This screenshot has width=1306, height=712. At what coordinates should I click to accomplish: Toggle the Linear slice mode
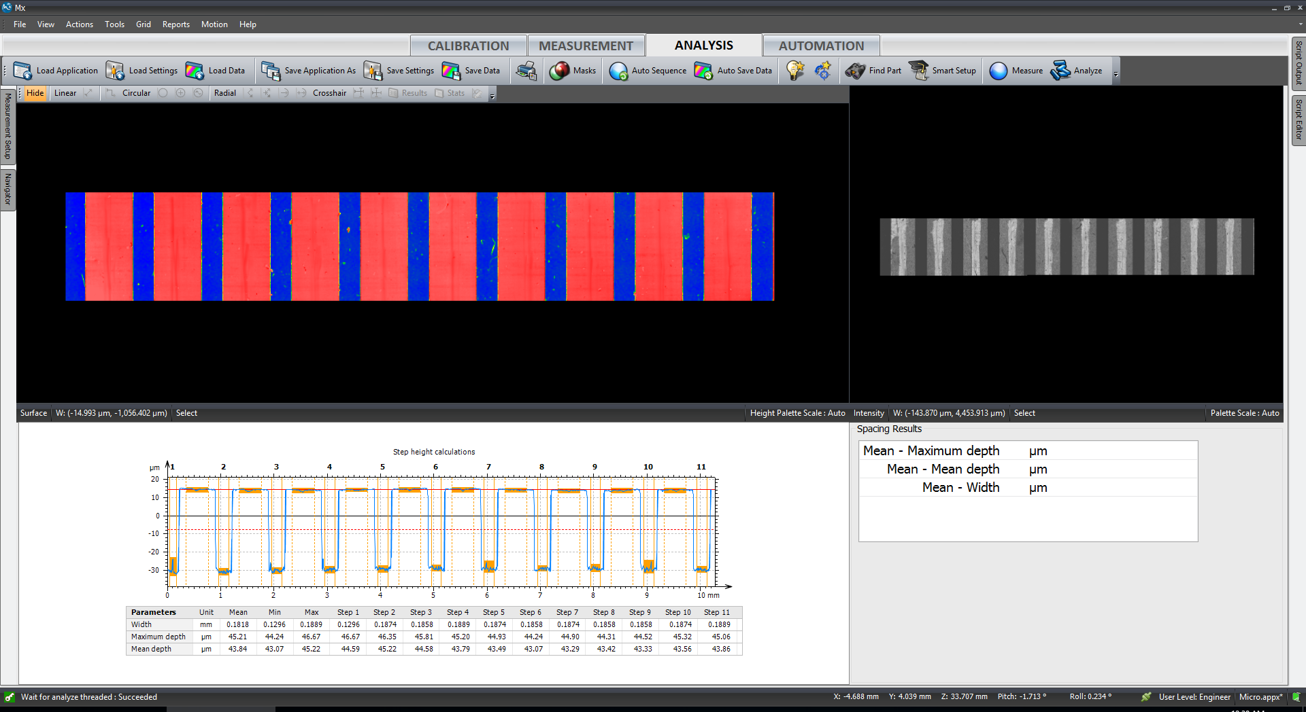coord(65,93)
